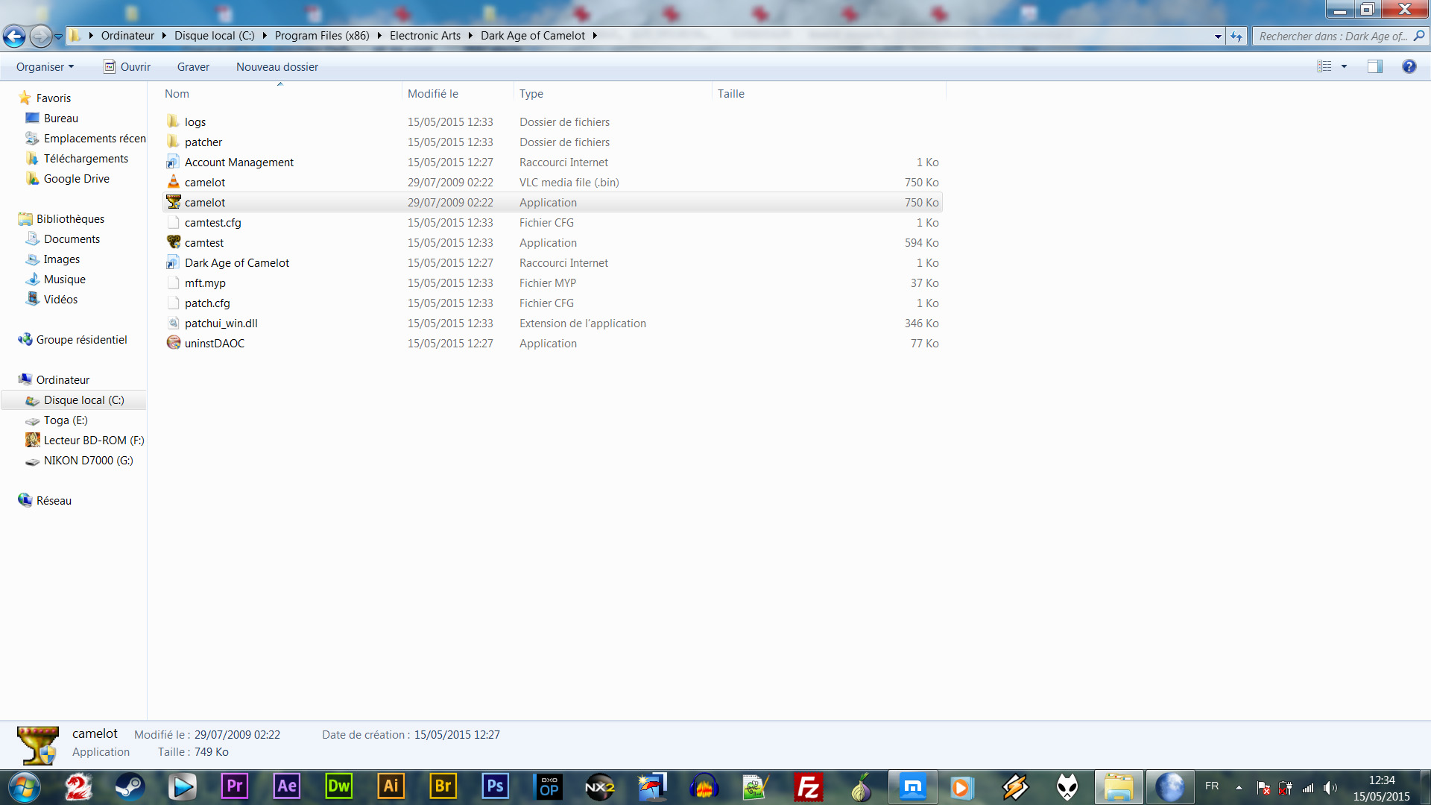Select the Account Management shortcut icon
This screenshot has height=805, width=1431.
pyautogui.click(x=173, y=162)
